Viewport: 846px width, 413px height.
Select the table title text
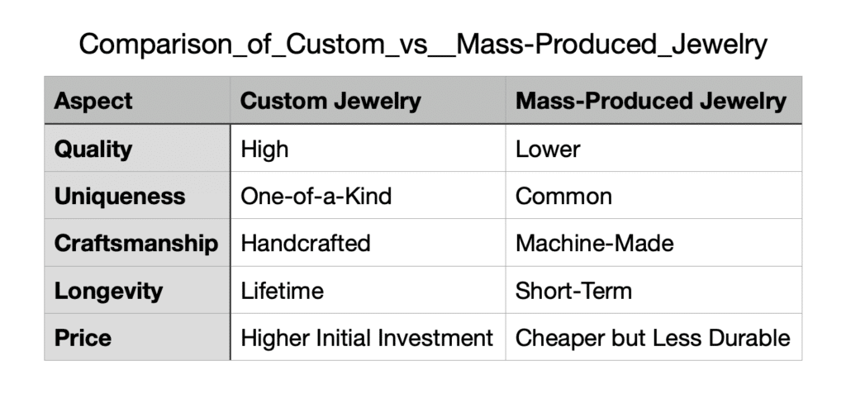click(x=423, y=45)
